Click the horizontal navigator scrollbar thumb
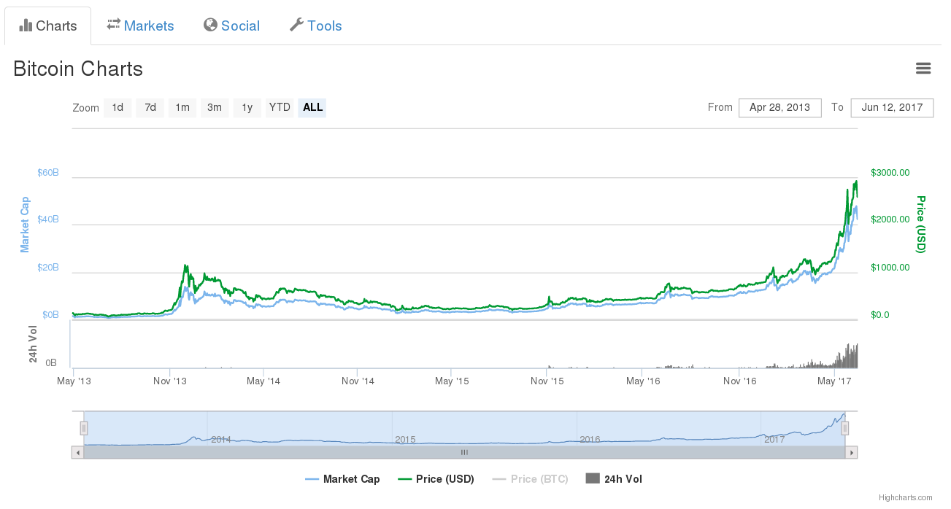The width and height of the screenshot is (951, 509). coord(464,453)
